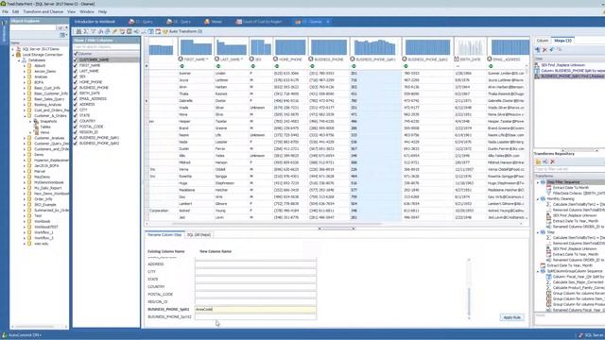
Task: Switch to the SQL (All Steps) tab
Action: coord(199,235)
